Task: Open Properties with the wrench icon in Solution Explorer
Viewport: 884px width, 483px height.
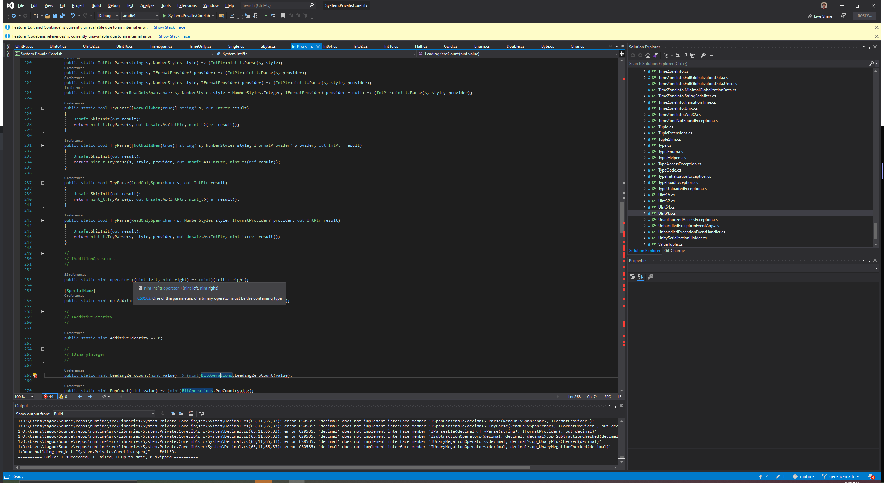Action: click(x=703, y=55)
